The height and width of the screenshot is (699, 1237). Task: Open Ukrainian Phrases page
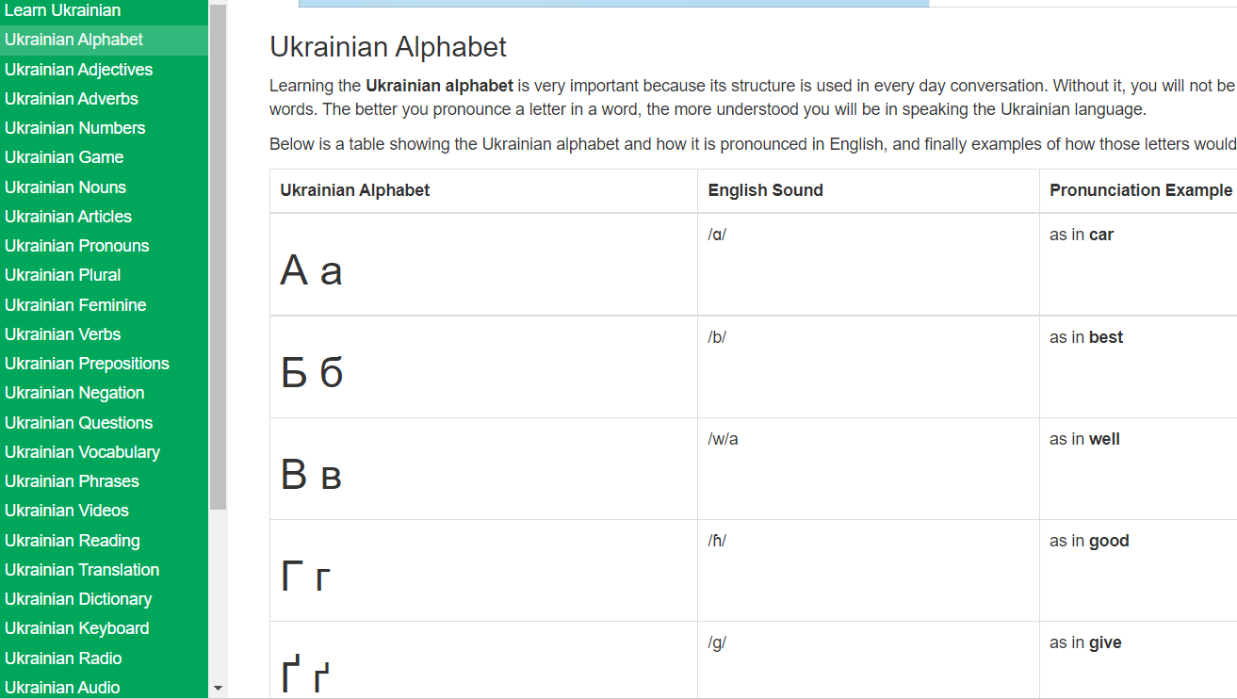coord(72,481)
